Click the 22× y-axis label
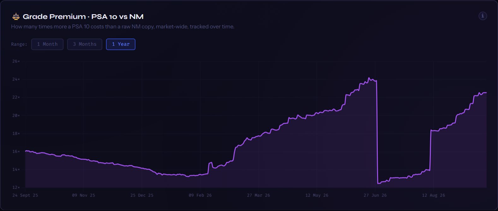 tap(16, 97)
